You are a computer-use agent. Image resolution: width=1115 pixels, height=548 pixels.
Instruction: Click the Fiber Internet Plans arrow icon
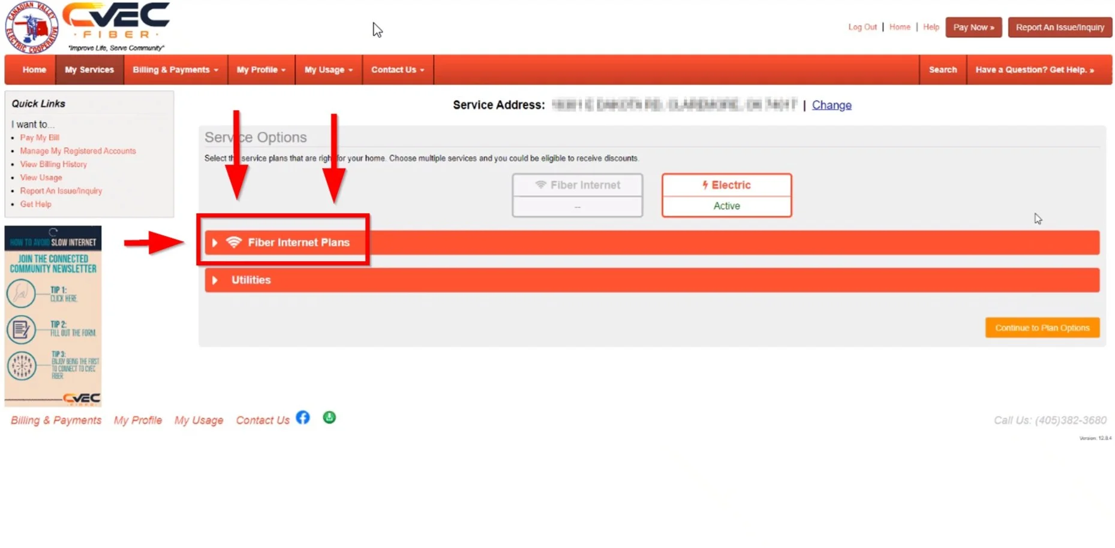(x=215, y=243)
